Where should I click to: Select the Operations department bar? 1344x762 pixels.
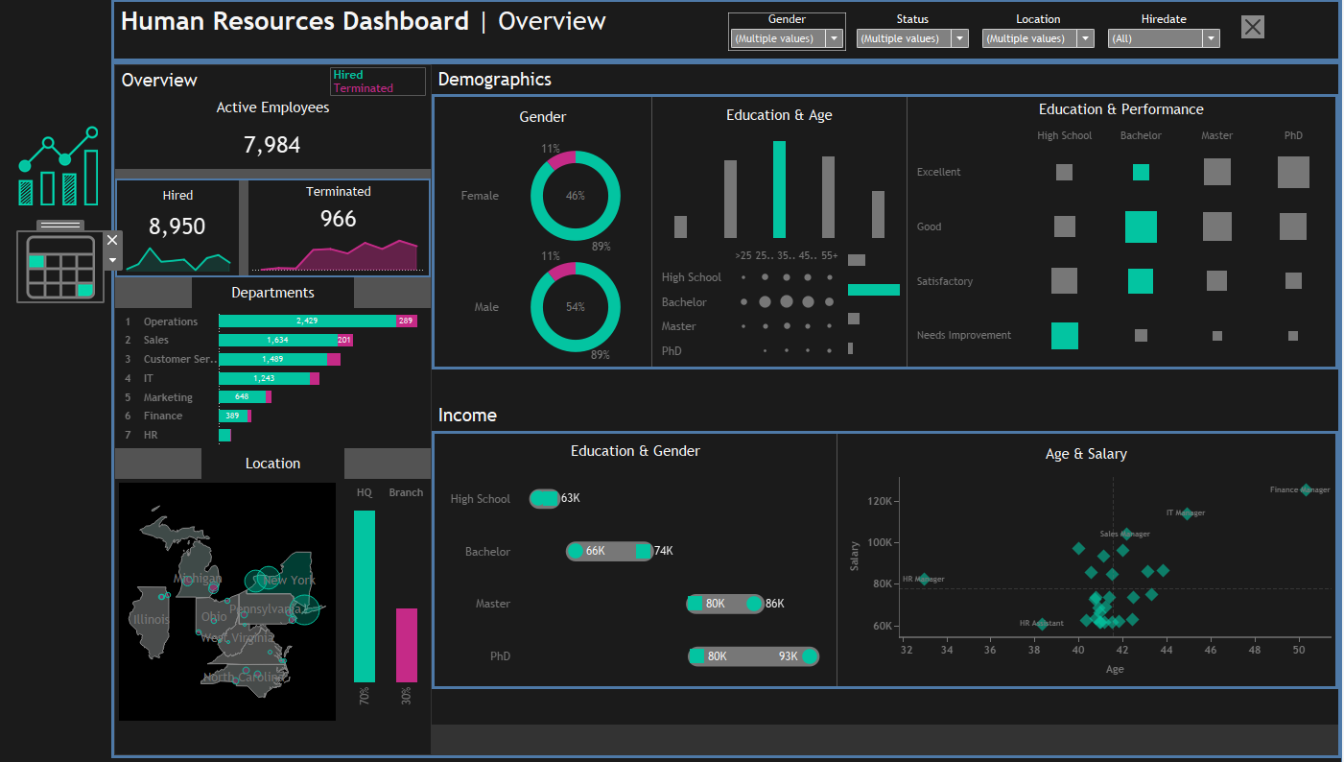click(307, 321)
